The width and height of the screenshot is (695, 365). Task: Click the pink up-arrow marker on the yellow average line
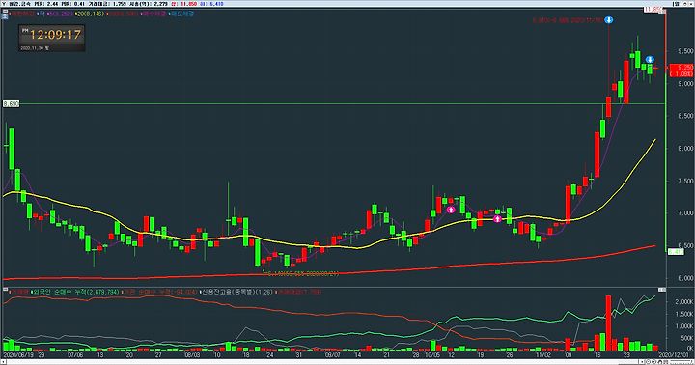click(x=497, y=218)
